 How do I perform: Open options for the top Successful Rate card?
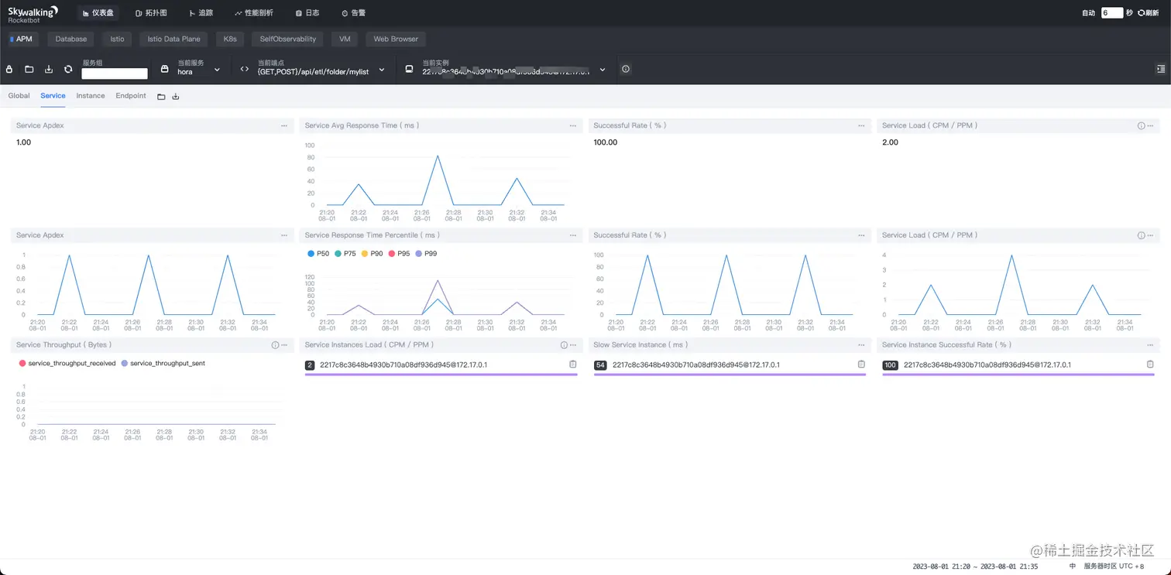[862, 125]
